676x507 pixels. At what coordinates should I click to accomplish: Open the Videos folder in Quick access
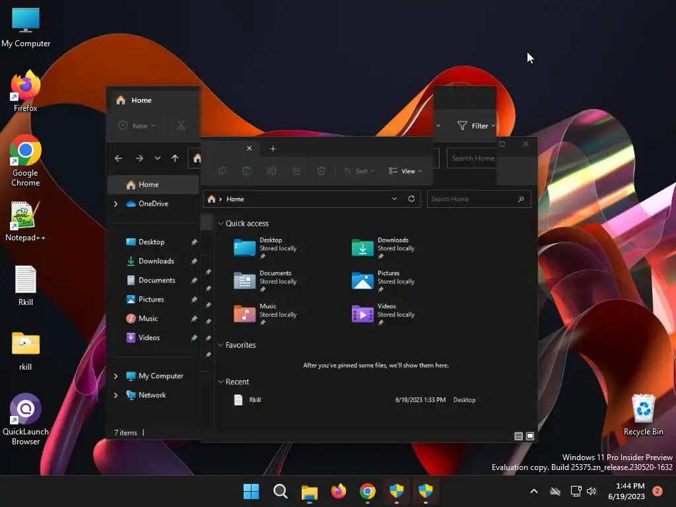(384, 314)
